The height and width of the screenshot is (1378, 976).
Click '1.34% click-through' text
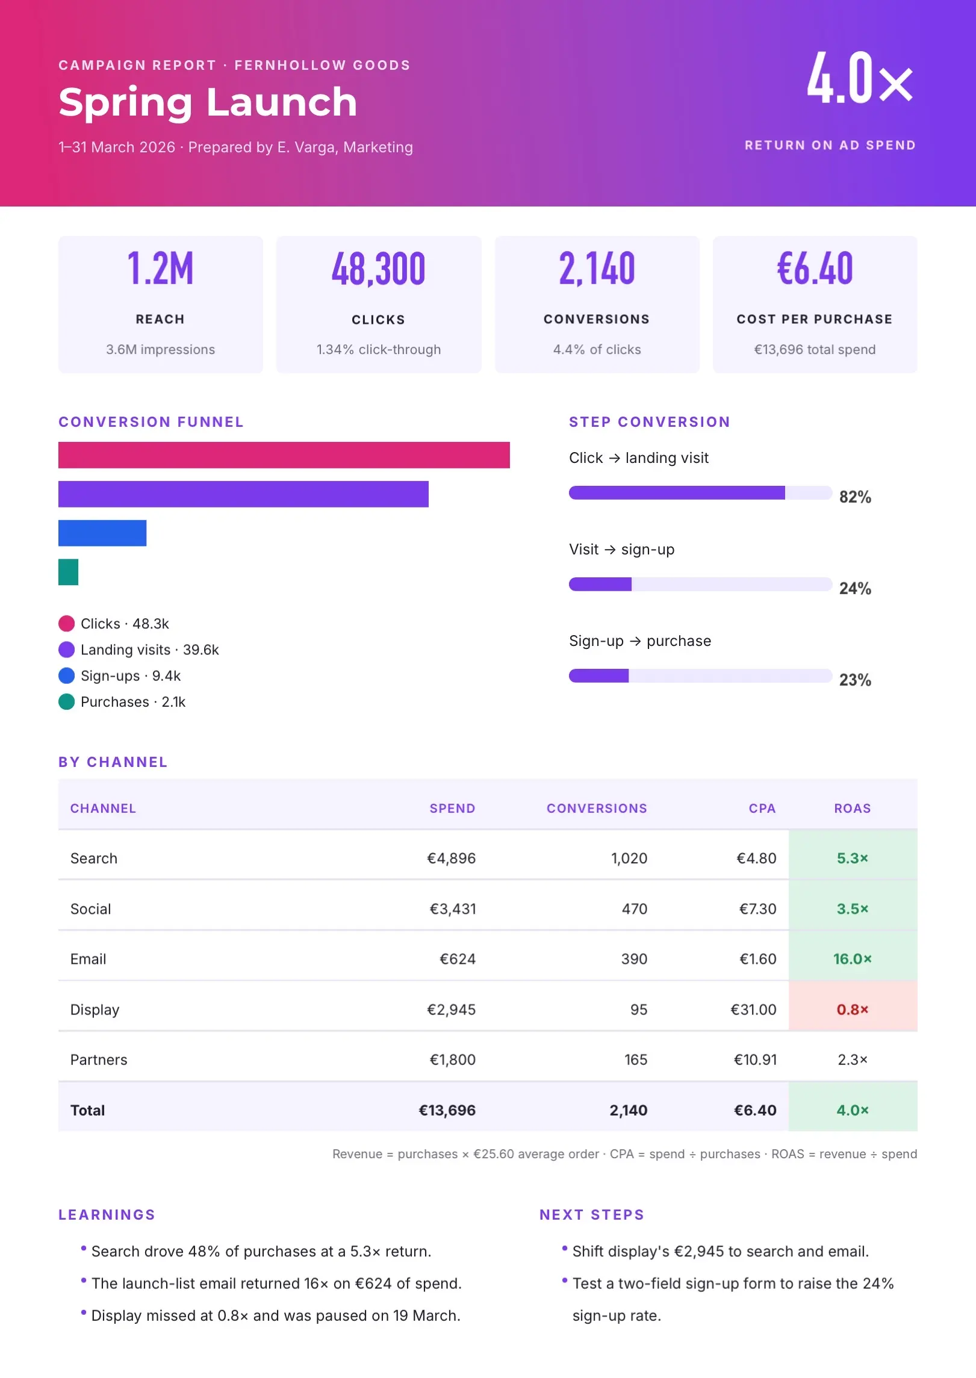(379, 349)
